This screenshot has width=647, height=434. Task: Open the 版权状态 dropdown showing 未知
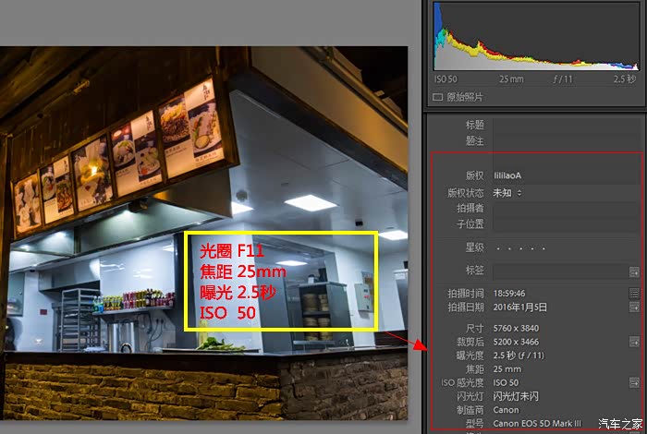coord(507,193)
